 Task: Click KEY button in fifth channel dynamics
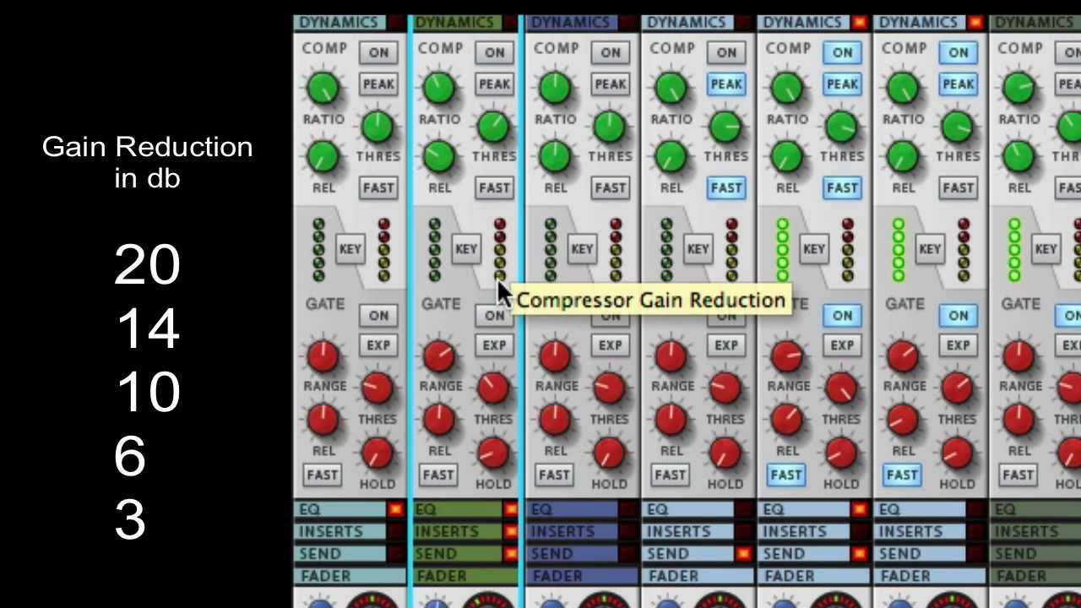click(813, 249)
